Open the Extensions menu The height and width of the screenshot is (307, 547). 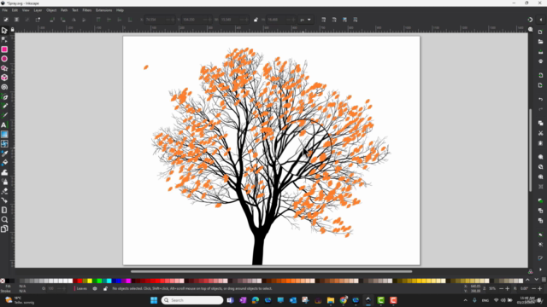[x=104, y=10]
